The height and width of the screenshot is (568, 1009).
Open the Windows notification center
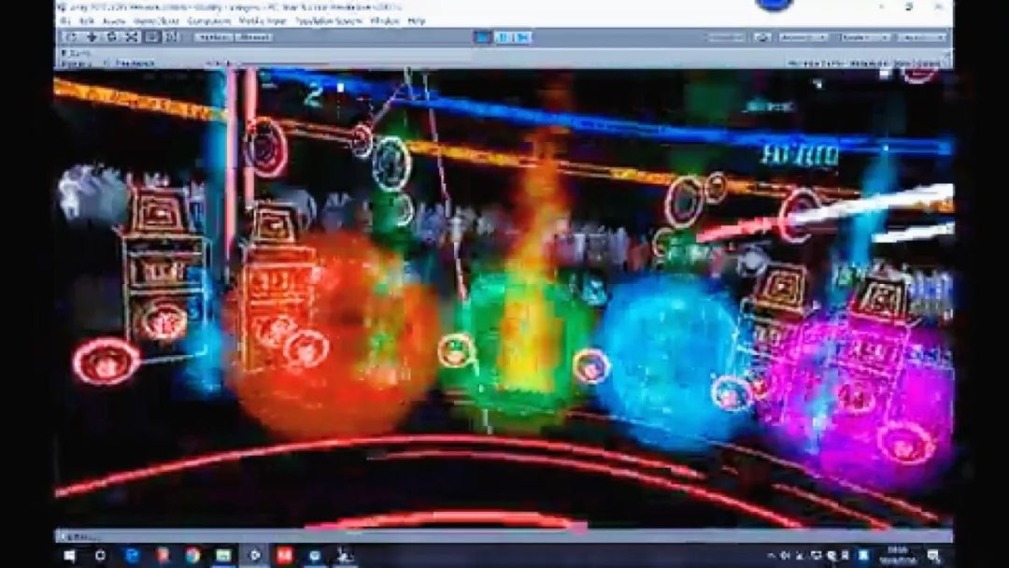click(934, 555)
